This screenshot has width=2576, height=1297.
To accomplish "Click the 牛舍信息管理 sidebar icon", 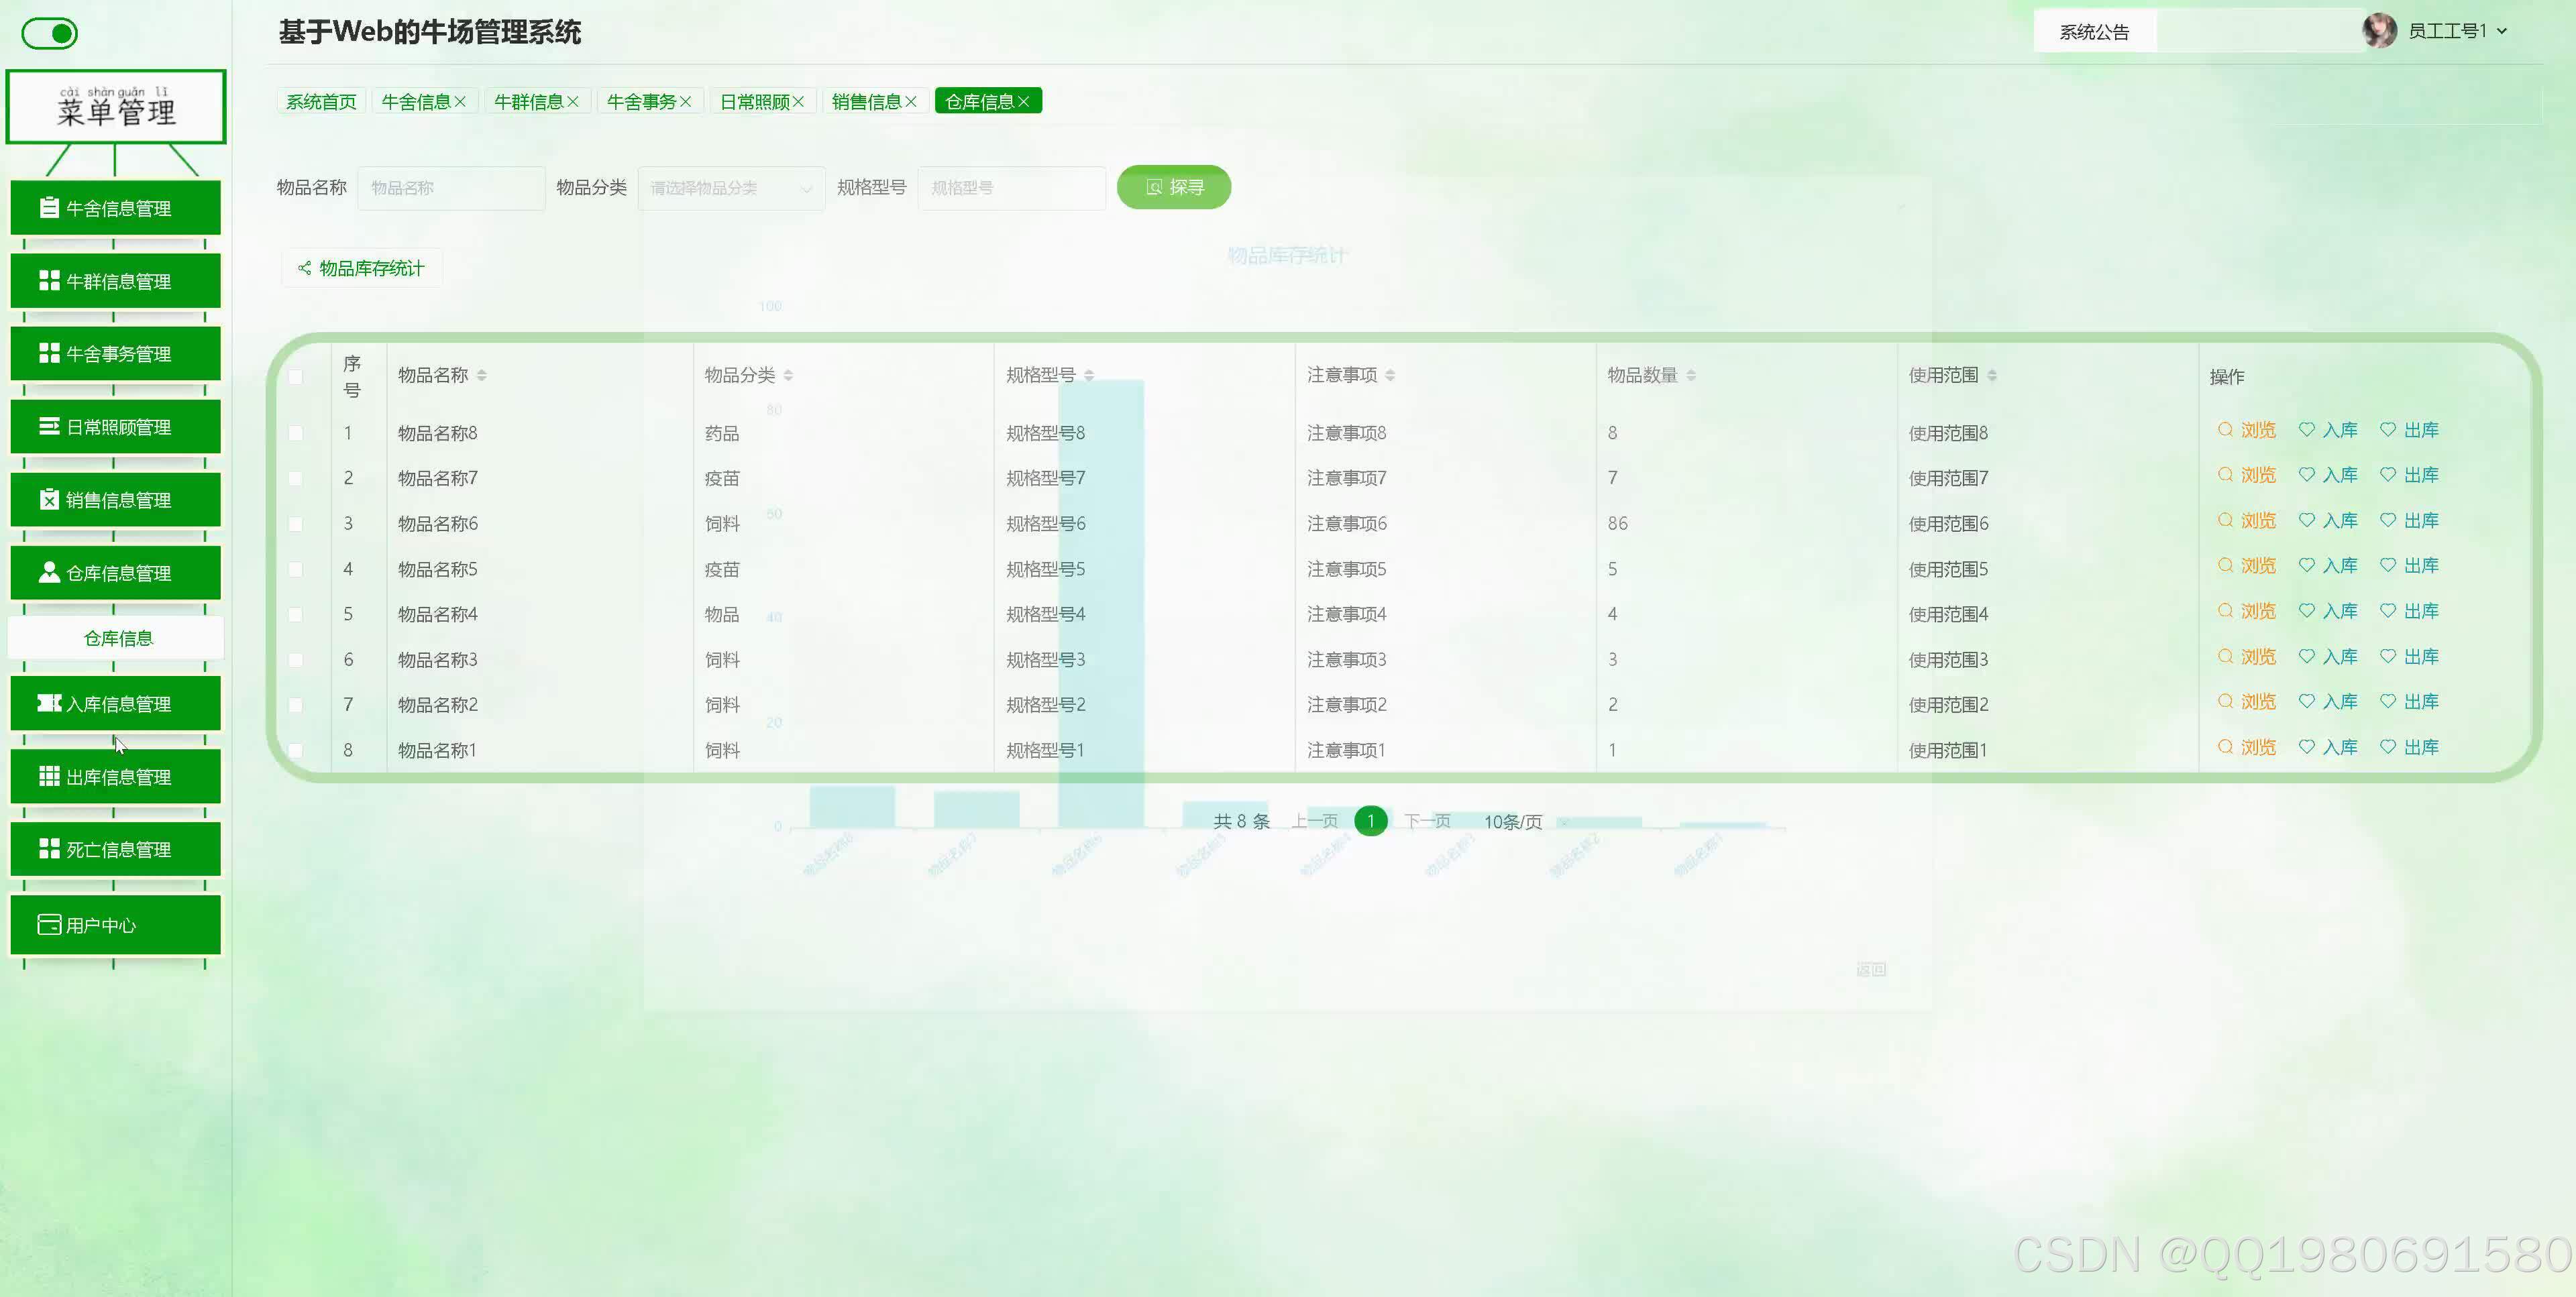I will click(48, 207).
